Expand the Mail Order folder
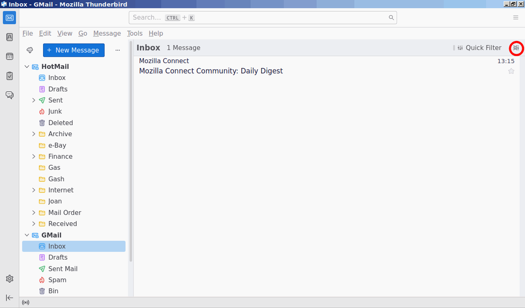The width and height of the screenshot is (525, 308). click(x=34, y=213)
